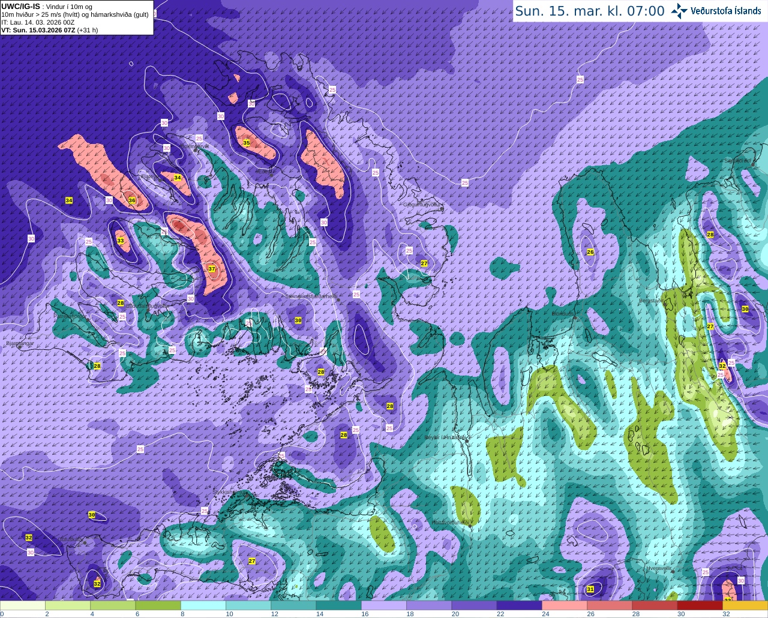Click the Bergstaðir station label
This screenshot has width=768, height=618.
(x=651, y=300)
